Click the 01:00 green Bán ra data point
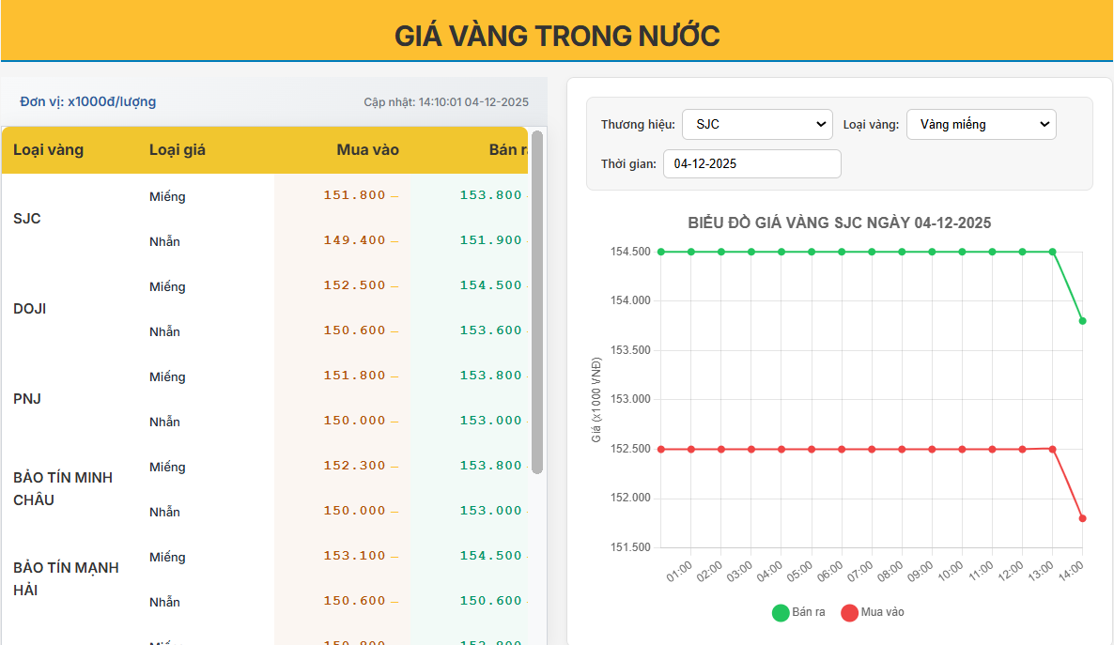The image size is (1114, 645). (690, 252)
